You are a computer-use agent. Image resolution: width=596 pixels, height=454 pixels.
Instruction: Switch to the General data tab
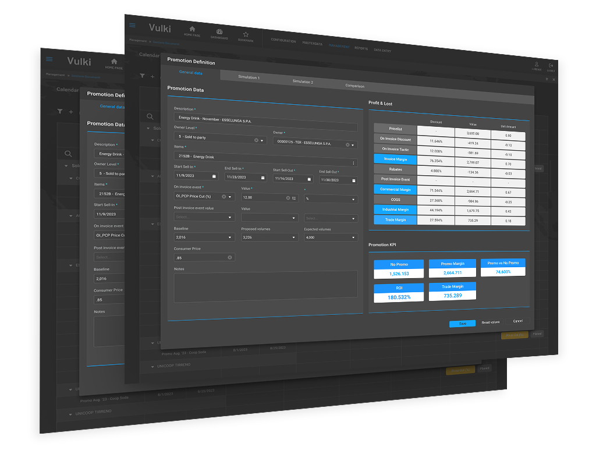tap(190, 72)
